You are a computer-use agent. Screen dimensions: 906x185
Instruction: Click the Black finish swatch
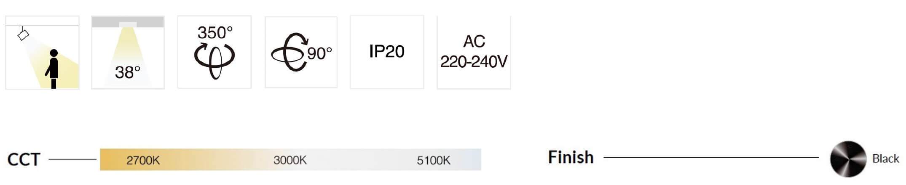(x=848, y=159)
